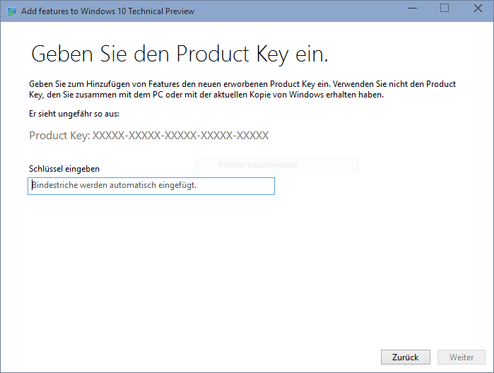Click the label 'Schlüssel eingeben'
The image size is (494, 373).
point(64,169)
